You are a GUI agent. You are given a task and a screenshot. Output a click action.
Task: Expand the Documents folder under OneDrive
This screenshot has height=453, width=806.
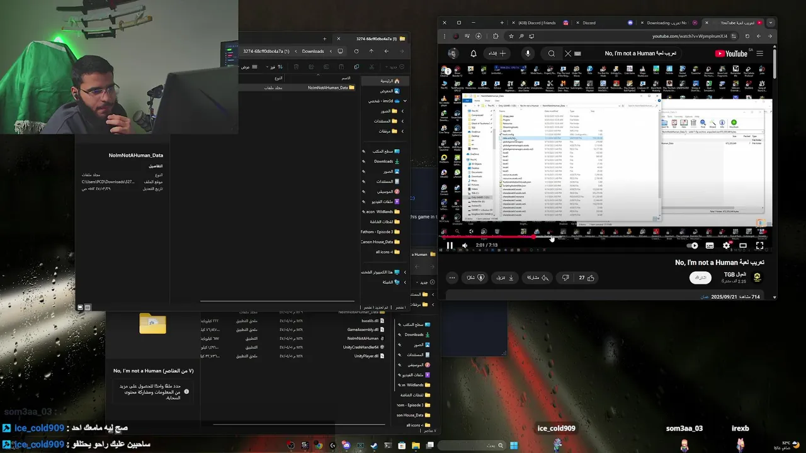(402, 121)
